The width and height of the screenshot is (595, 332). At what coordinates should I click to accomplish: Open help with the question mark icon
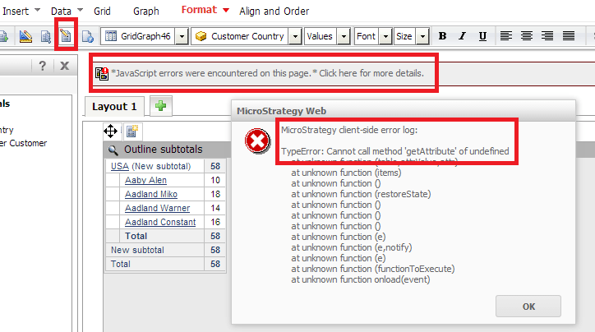click(43, 66)
